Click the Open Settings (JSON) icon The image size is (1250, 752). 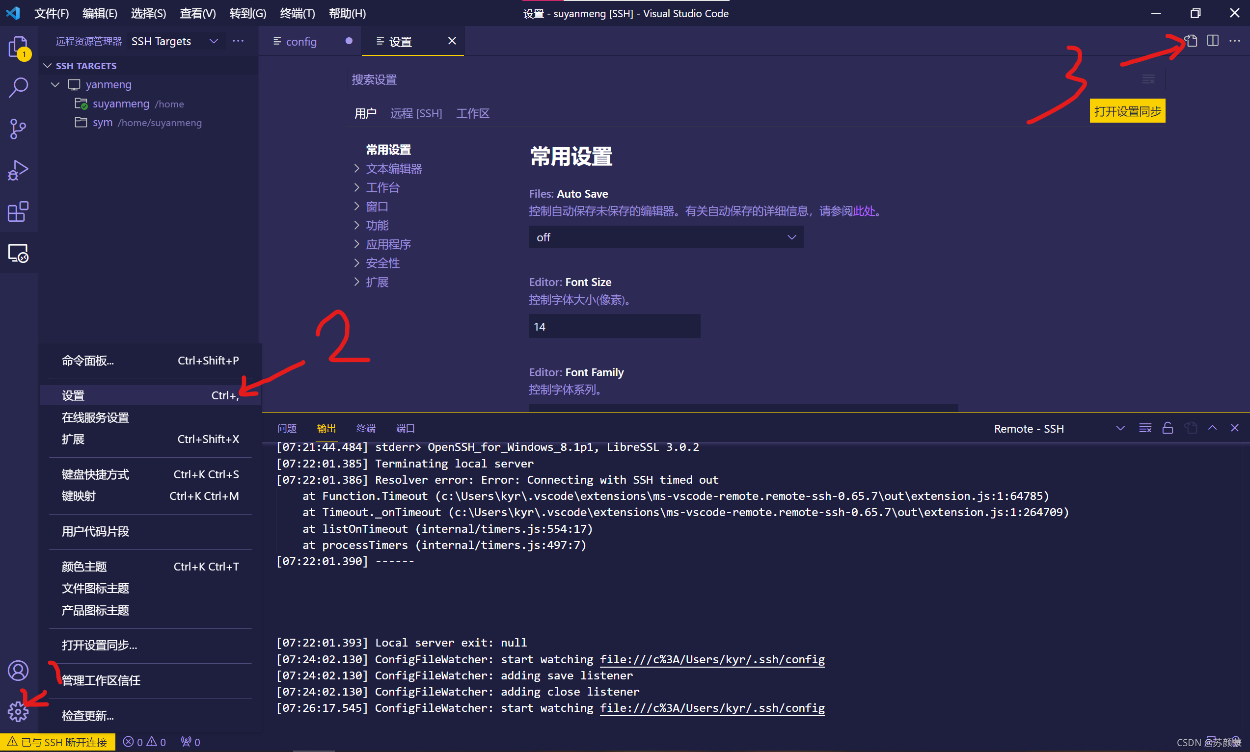[1191, 41]
